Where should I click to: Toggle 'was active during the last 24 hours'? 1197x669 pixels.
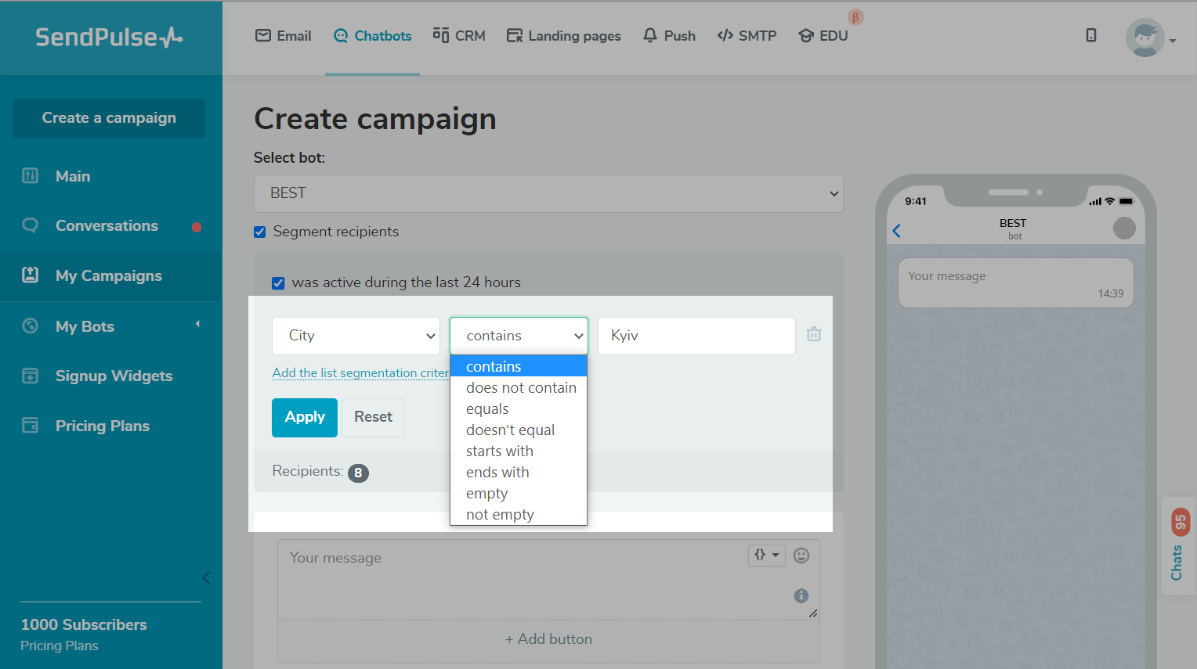click(x=278, y=283)
